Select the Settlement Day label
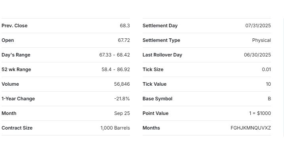 160,26
